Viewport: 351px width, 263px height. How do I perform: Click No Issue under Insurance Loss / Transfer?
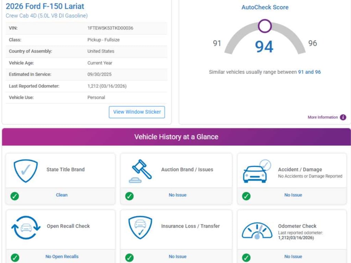point(177,256)
